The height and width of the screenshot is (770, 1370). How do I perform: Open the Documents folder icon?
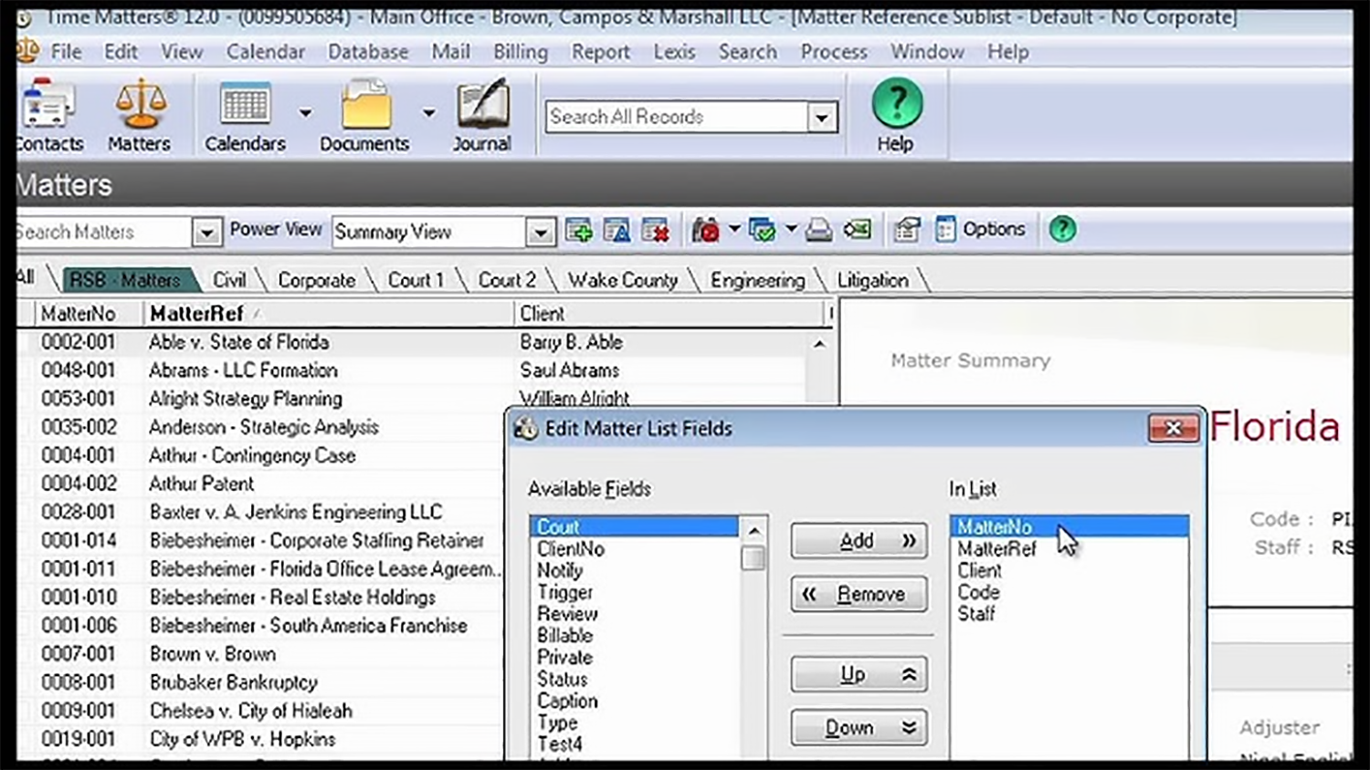coord(365,106)
